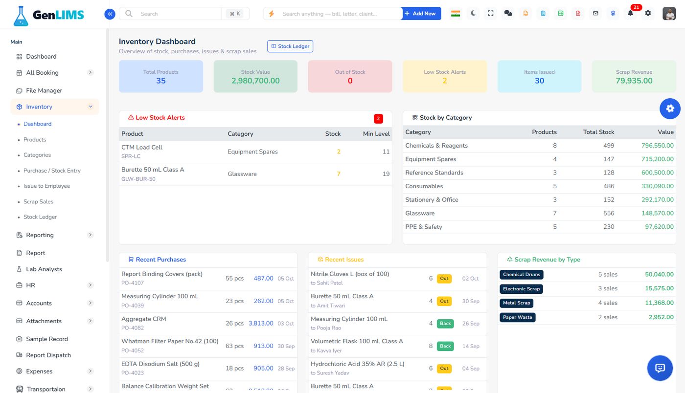This screenshot has height=393, width=685.
Task: Open File Manager in sidebar
Action: pos(44,90)
